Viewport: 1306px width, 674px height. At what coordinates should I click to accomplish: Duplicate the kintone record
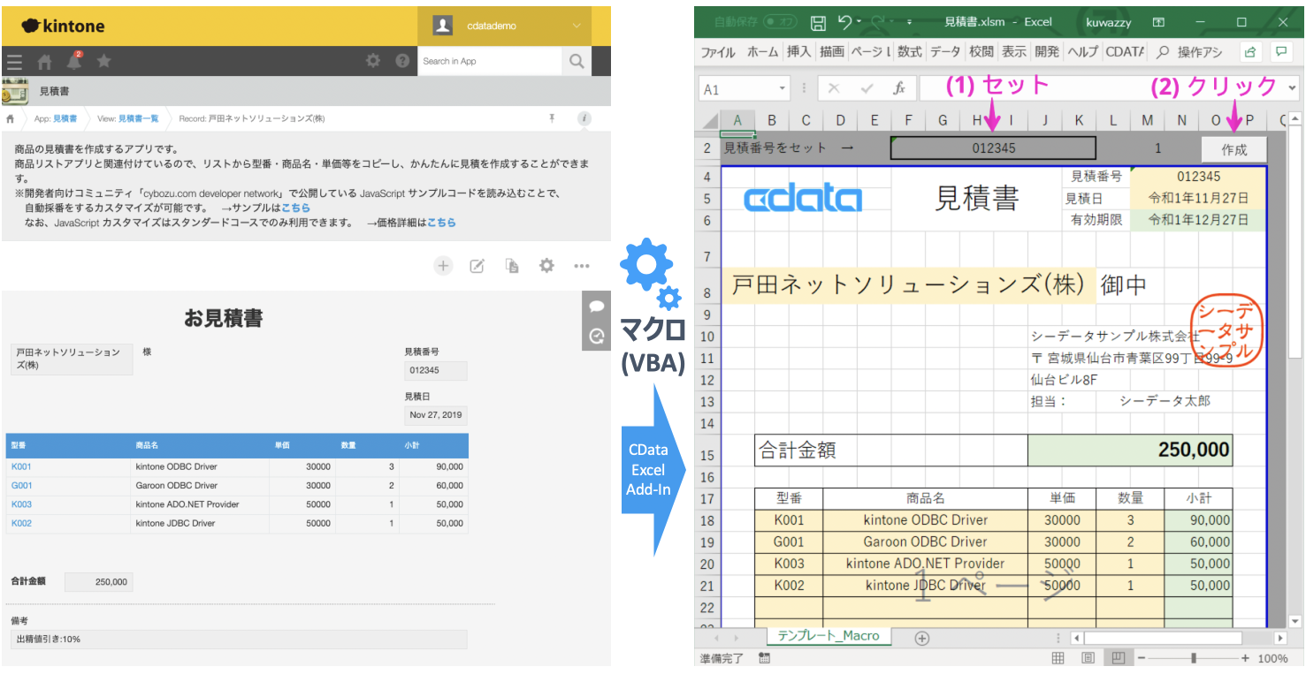click(512, 265)
